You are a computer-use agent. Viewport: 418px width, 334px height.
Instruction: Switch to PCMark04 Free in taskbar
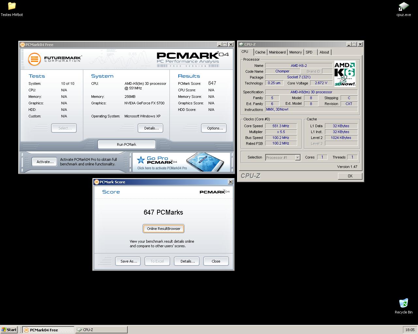click(x=48, y=330)
